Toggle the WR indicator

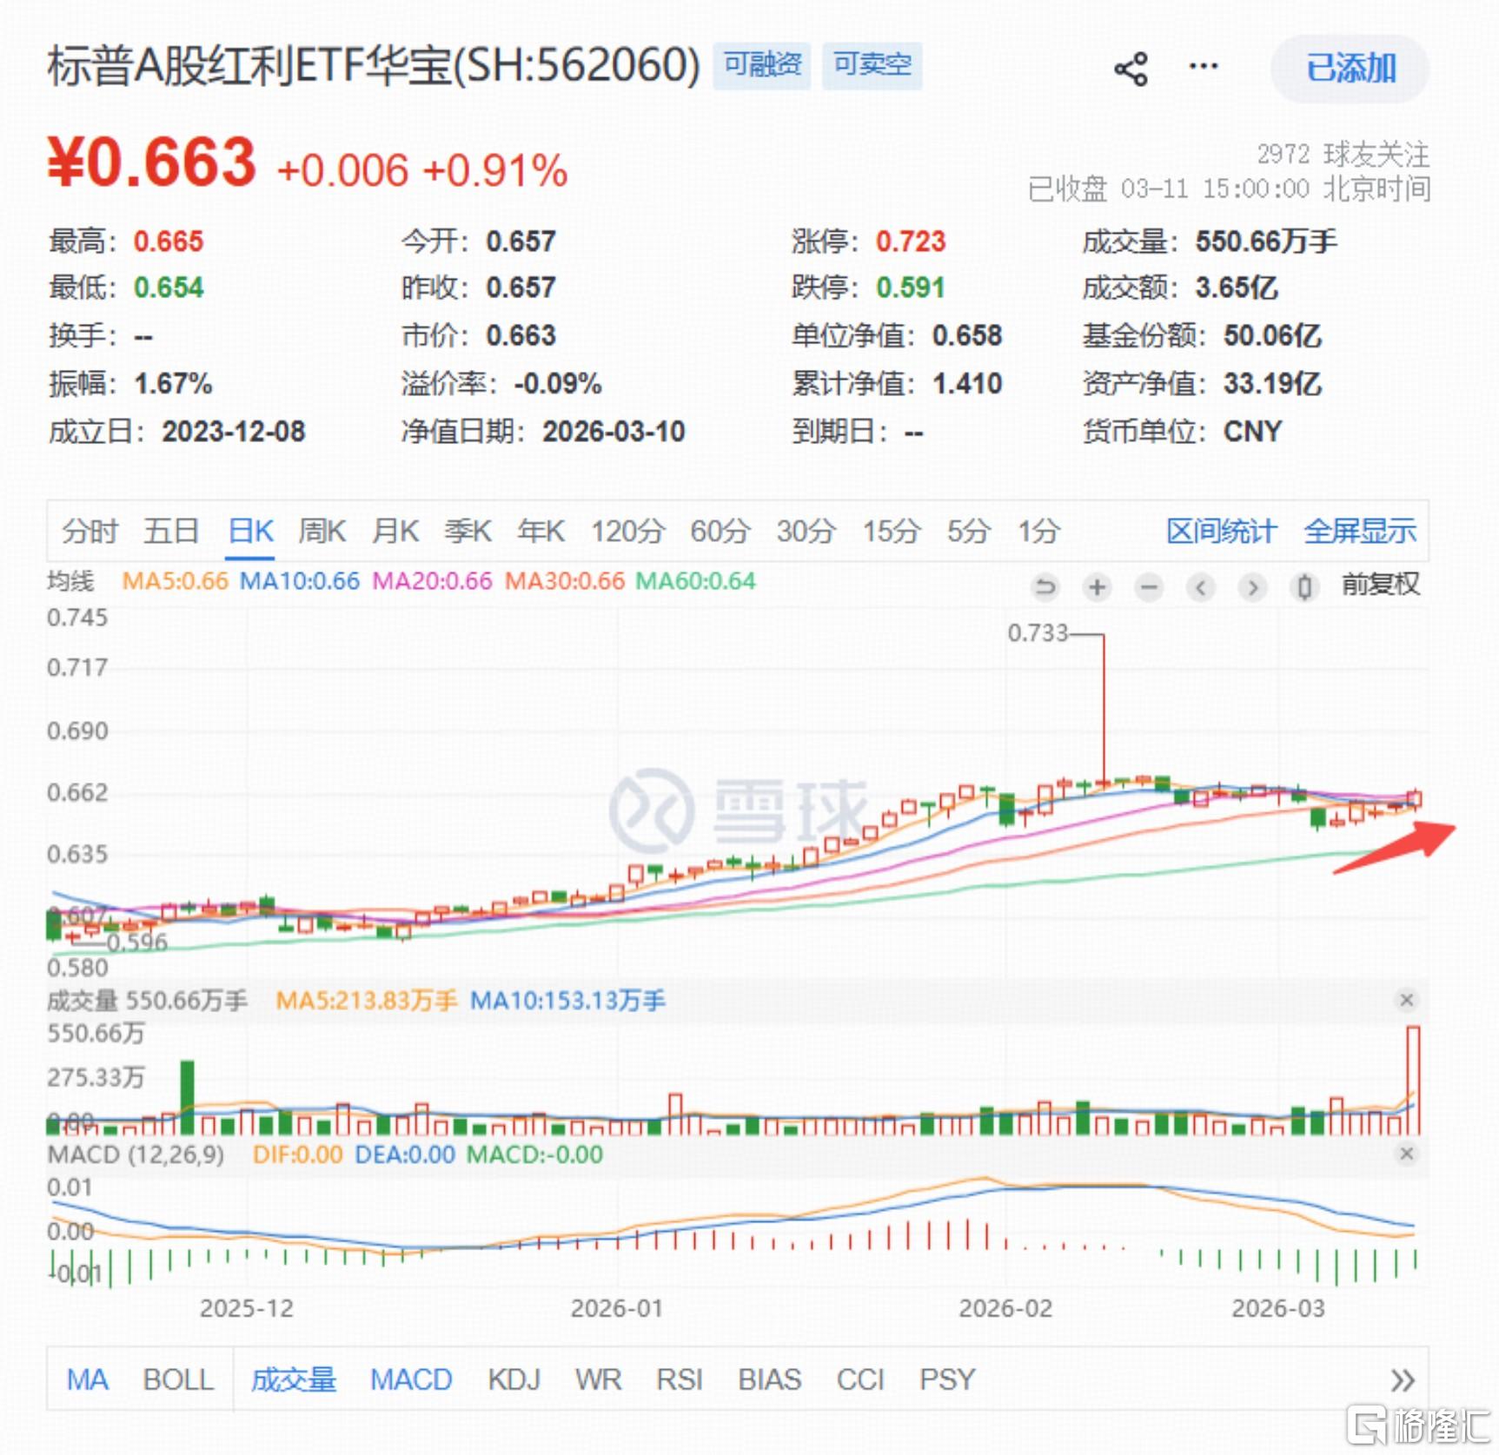coord(599,1379)
